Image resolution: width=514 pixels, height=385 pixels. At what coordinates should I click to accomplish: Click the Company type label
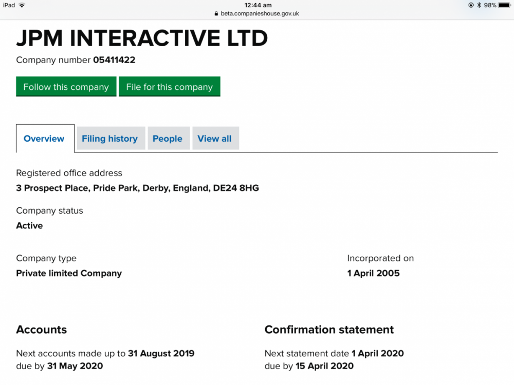click(46, 258)
